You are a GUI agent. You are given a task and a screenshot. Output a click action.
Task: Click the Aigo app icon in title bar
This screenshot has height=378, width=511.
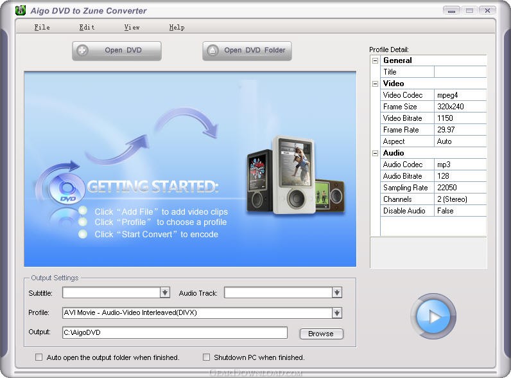[20, 10]
